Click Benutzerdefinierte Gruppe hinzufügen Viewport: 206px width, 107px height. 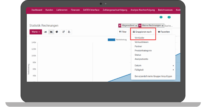pos(153,76)
